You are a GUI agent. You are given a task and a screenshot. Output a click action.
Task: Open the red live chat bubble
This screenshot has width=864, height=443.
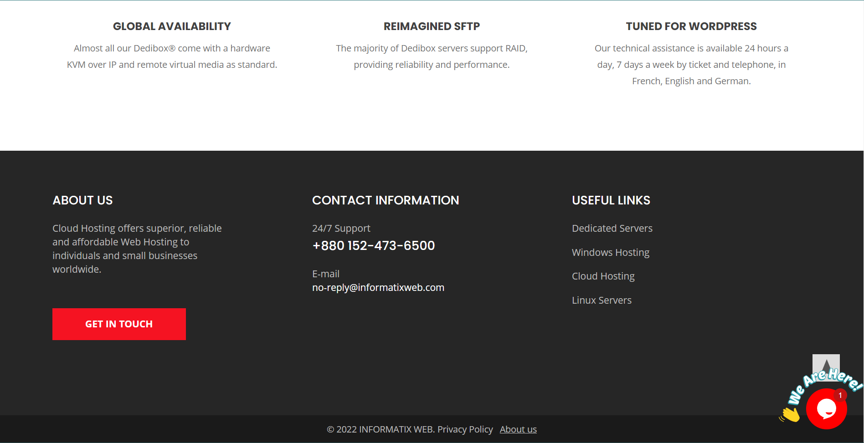click(x=826, y=409)
